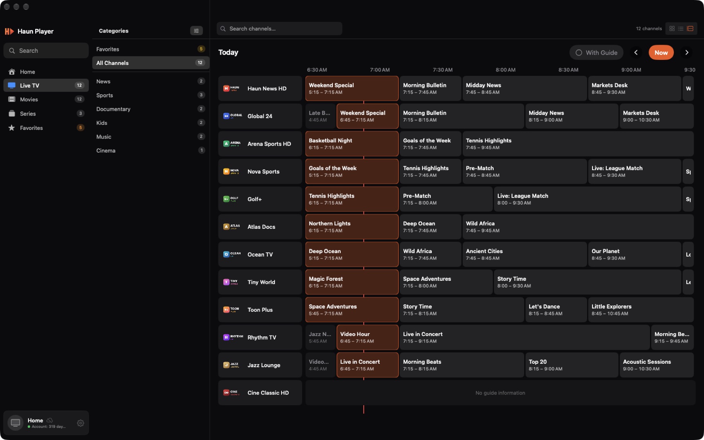
Task: Click the Ocean TV channel logo
Action: click(232, 255)
